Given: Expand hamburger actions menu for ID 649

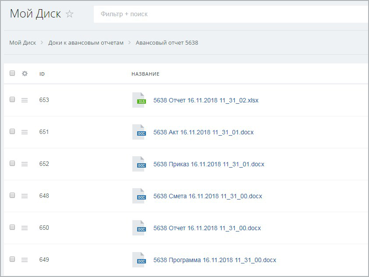Looking at the screenshot, I should pos(25,260).
